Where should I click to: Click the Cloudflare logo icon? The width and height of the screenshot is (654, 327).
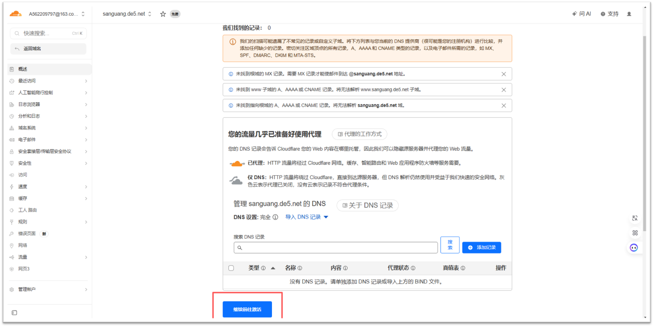point(16,14)
